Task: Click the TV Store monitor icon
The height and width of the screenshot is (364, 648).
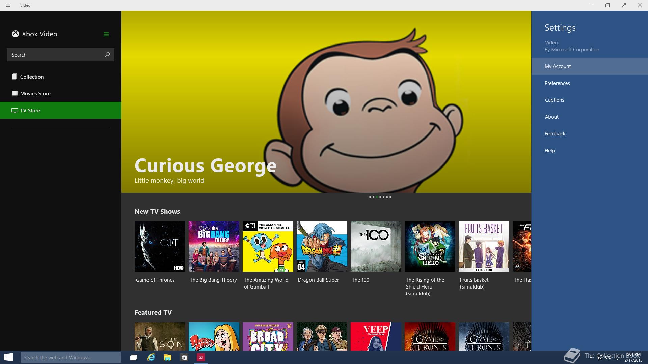Action: [x=15, y=110]
